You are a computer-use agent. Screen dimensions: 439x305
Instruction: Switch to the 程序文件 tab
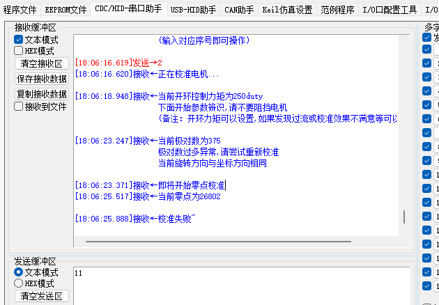pos(20,10)
